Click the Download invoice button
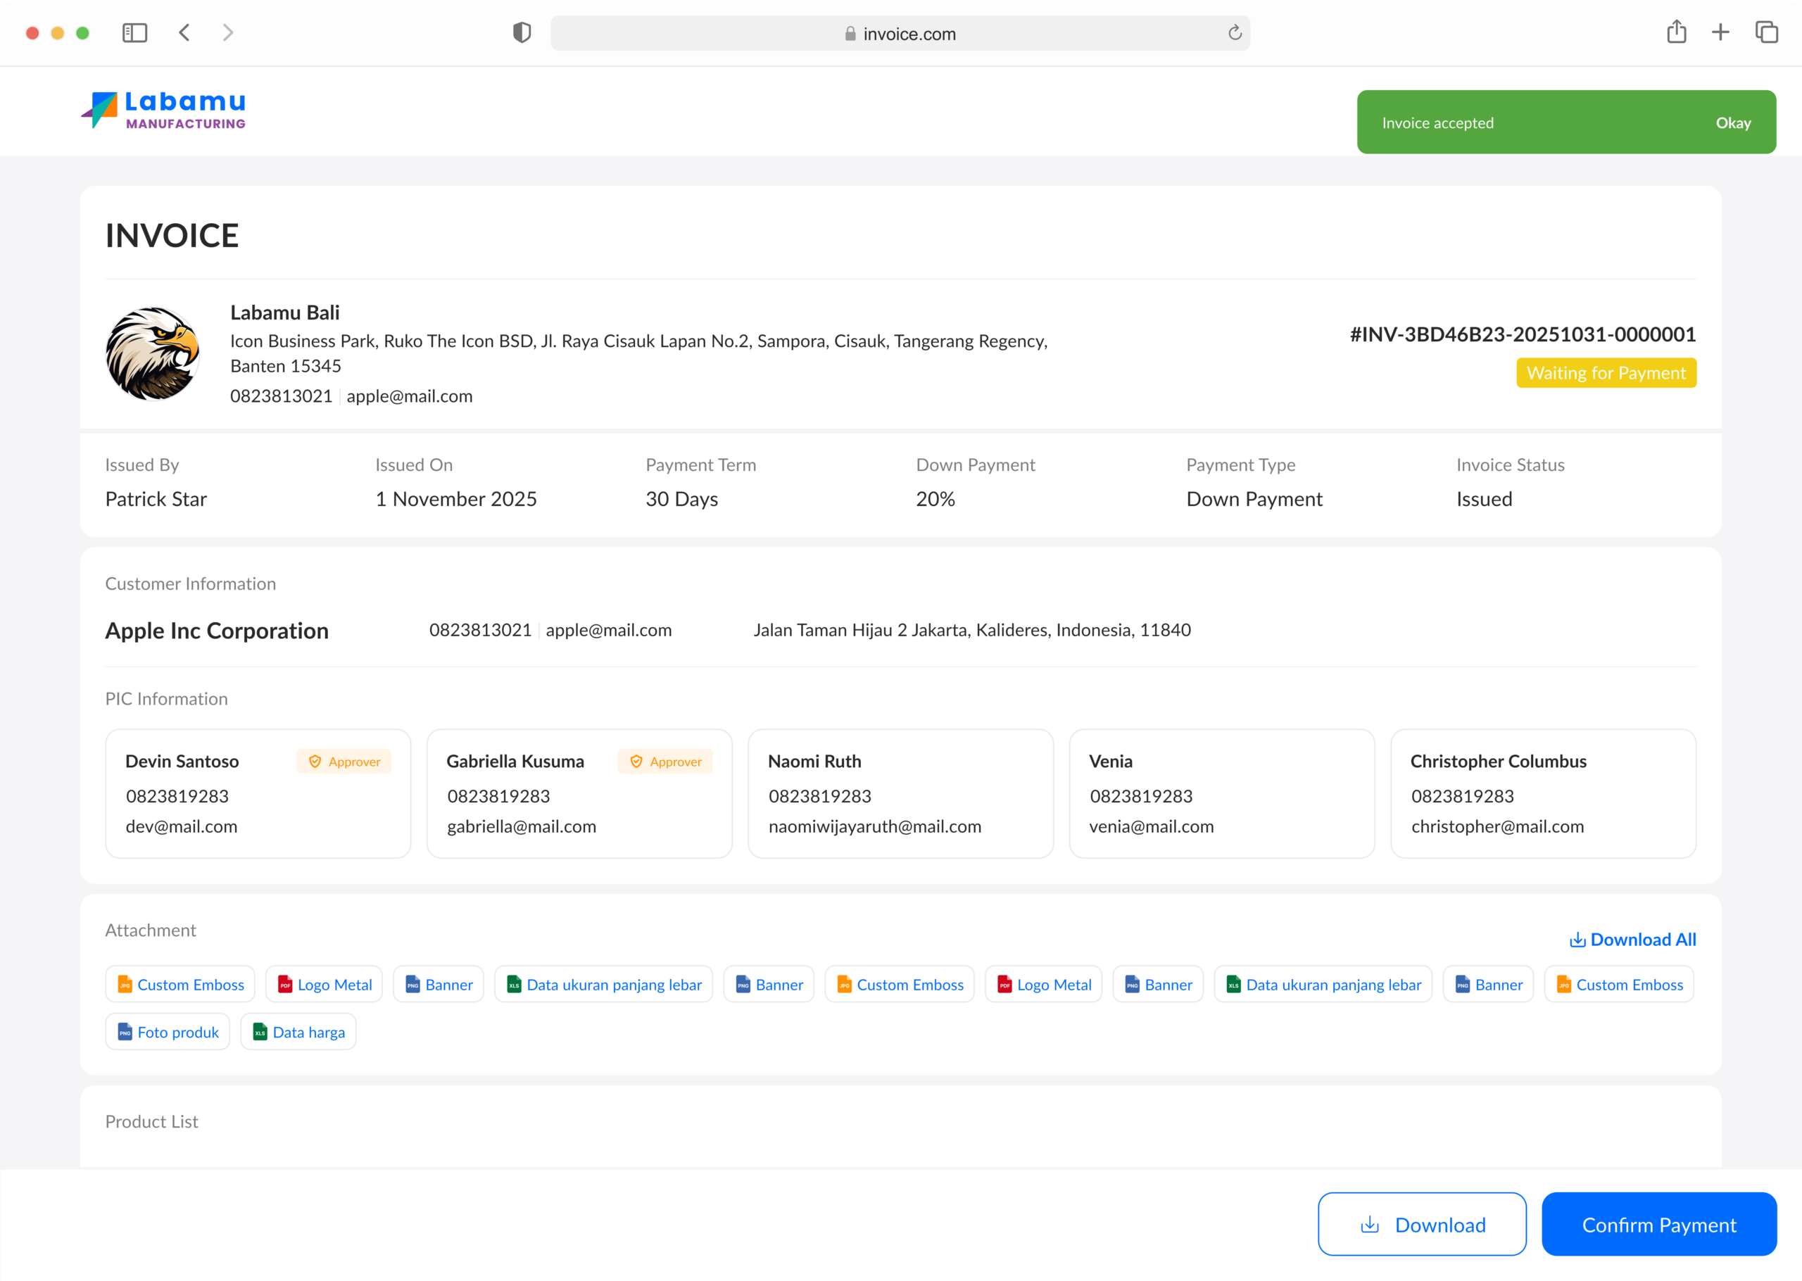Screen dimensions: 1802x1281 click(1421, 1224)
